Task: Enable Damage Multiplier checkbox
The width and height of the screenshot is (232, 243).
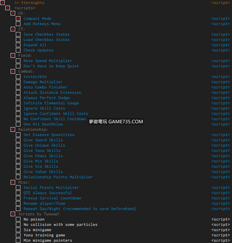Action: click(x=18, y=82)
